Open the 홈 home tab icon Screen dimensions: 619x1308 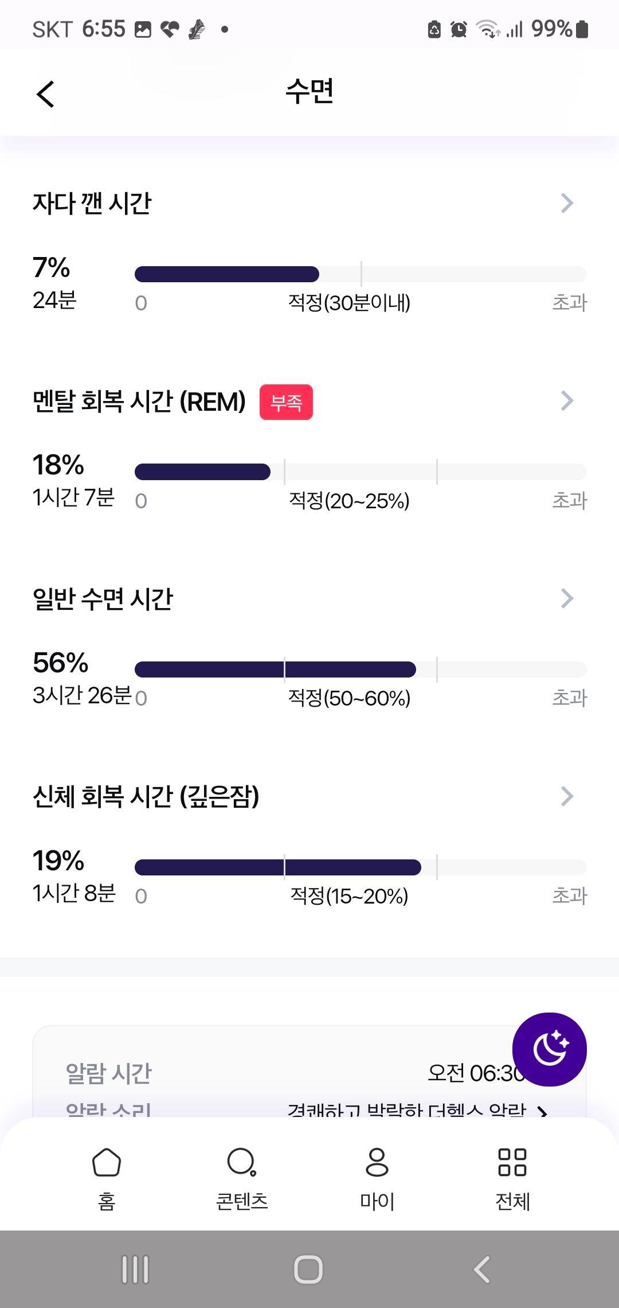click(x=107, y=1162)
